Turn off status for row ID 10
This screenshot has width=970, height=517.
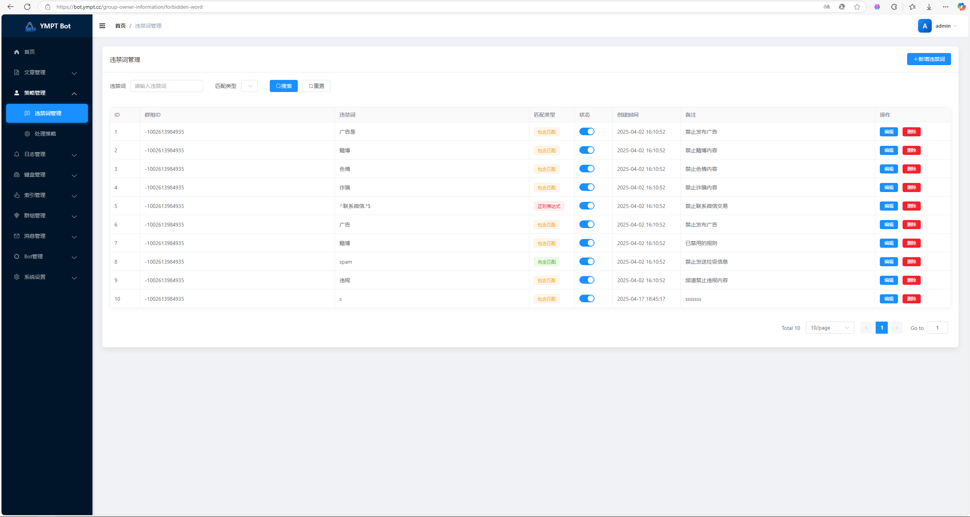tap(587, 298)
